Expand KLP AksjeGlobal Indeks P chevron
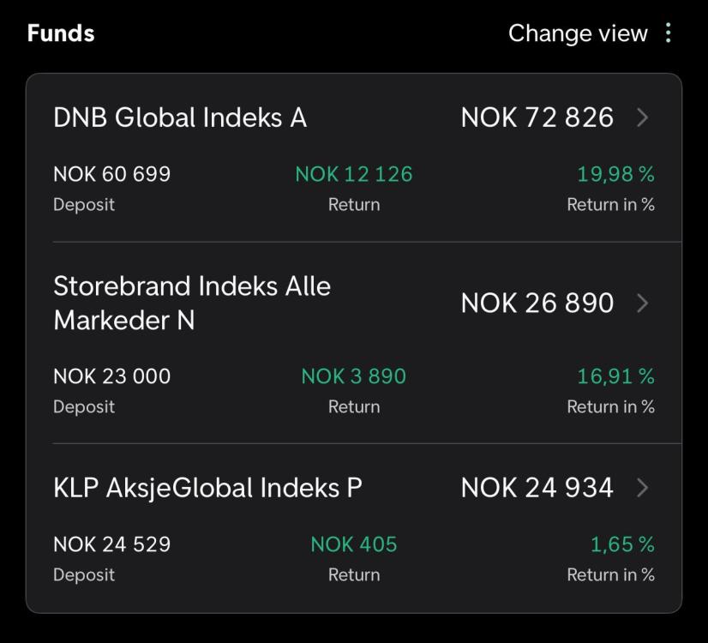This screenshot has width=708, height=643. (x=643, y=488)
